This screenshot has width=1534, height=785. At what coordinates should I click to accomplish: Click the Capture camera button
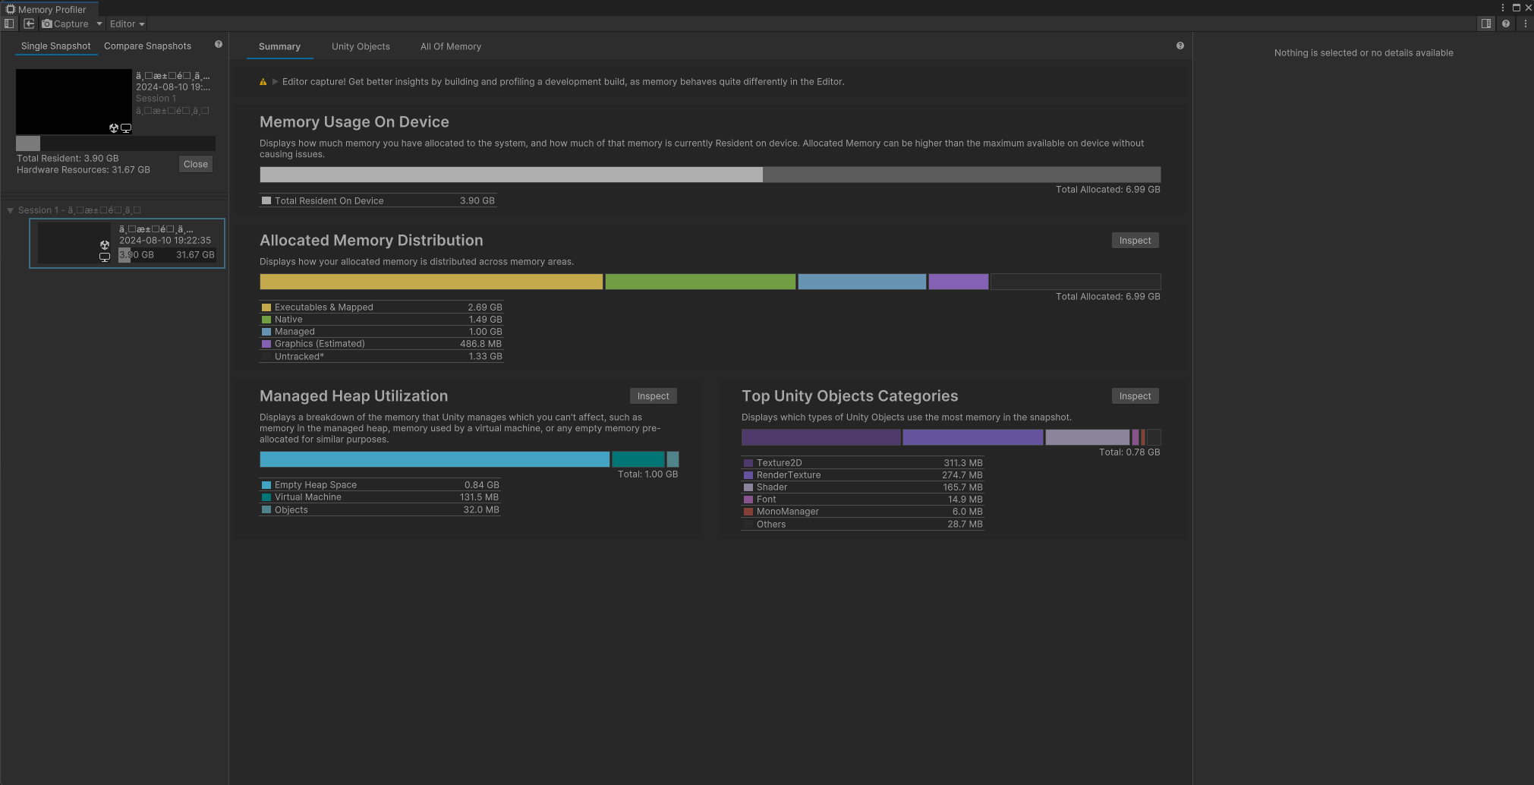(65, 24)
